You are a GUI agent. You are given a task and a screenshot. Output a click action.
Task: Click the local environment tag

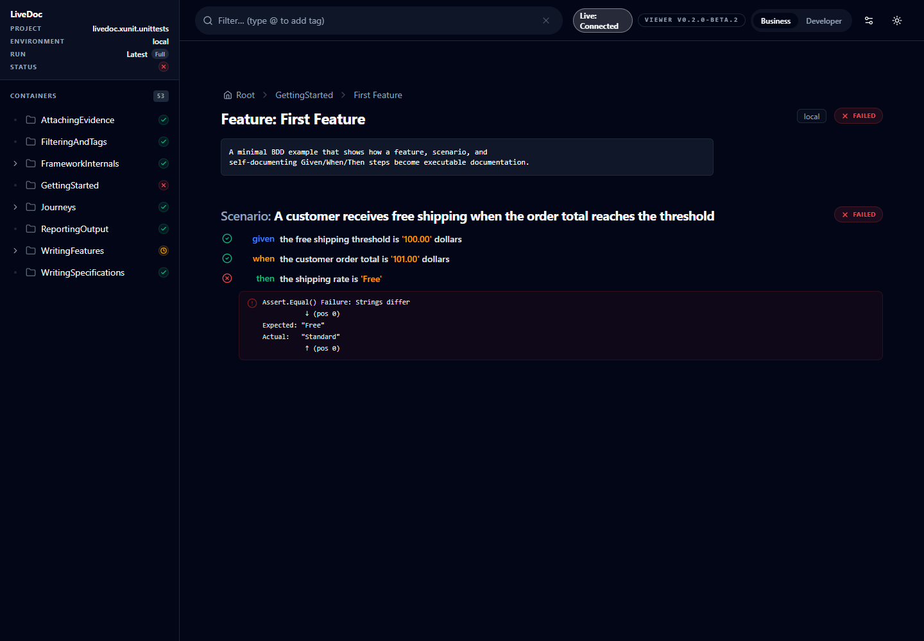coord(812,116)
